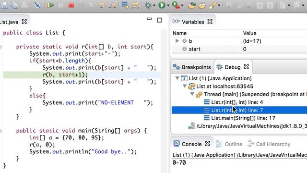This screenshot has height=173, width=307.
Task: Click the Open Type icon
Action: (x=192, y=5)
